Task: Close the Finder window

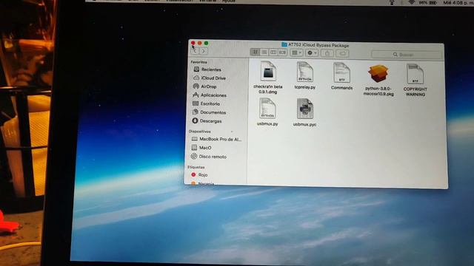Action: [193, 43]
